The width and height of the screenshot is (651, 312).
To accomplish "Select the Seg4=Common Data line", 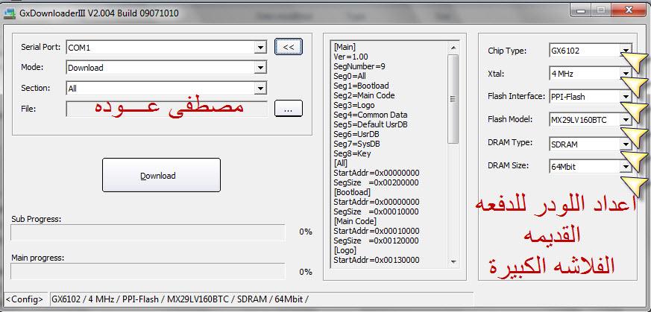I will point(370,115).
